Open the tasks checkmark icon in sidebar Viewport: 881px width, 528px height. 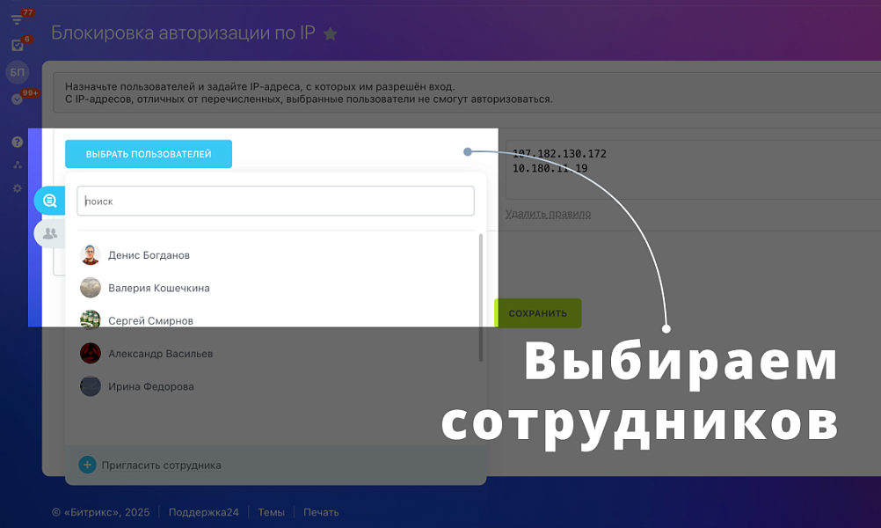click(17, 46)
